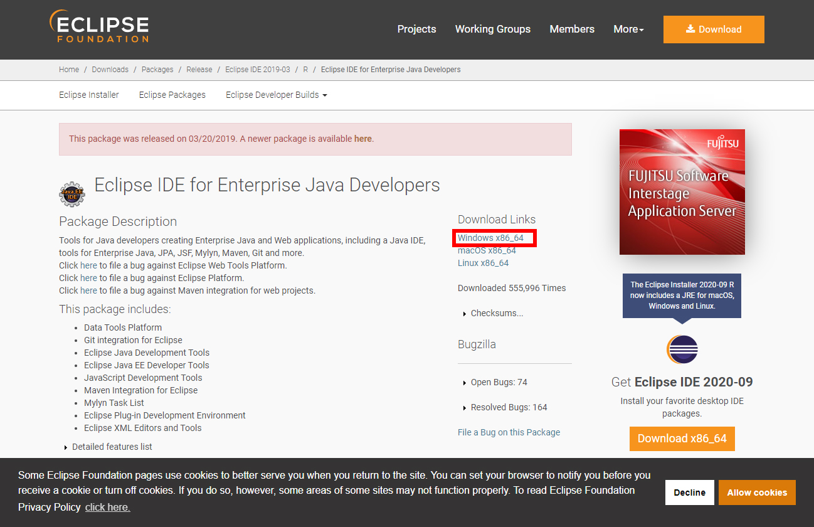Click the Eclipse Foundation logo
Image resolution: width=814 pixels, height=527 pixels.
point(99,27)
